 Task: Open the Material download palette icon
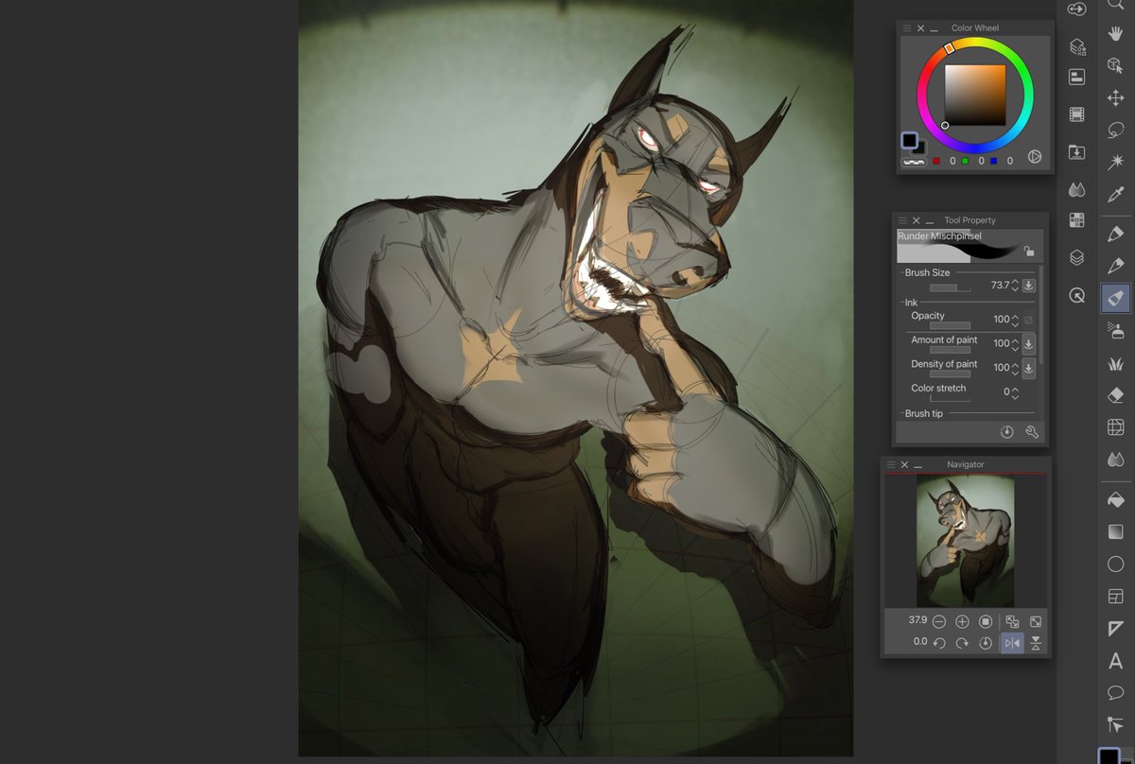tap(1076, 151)
